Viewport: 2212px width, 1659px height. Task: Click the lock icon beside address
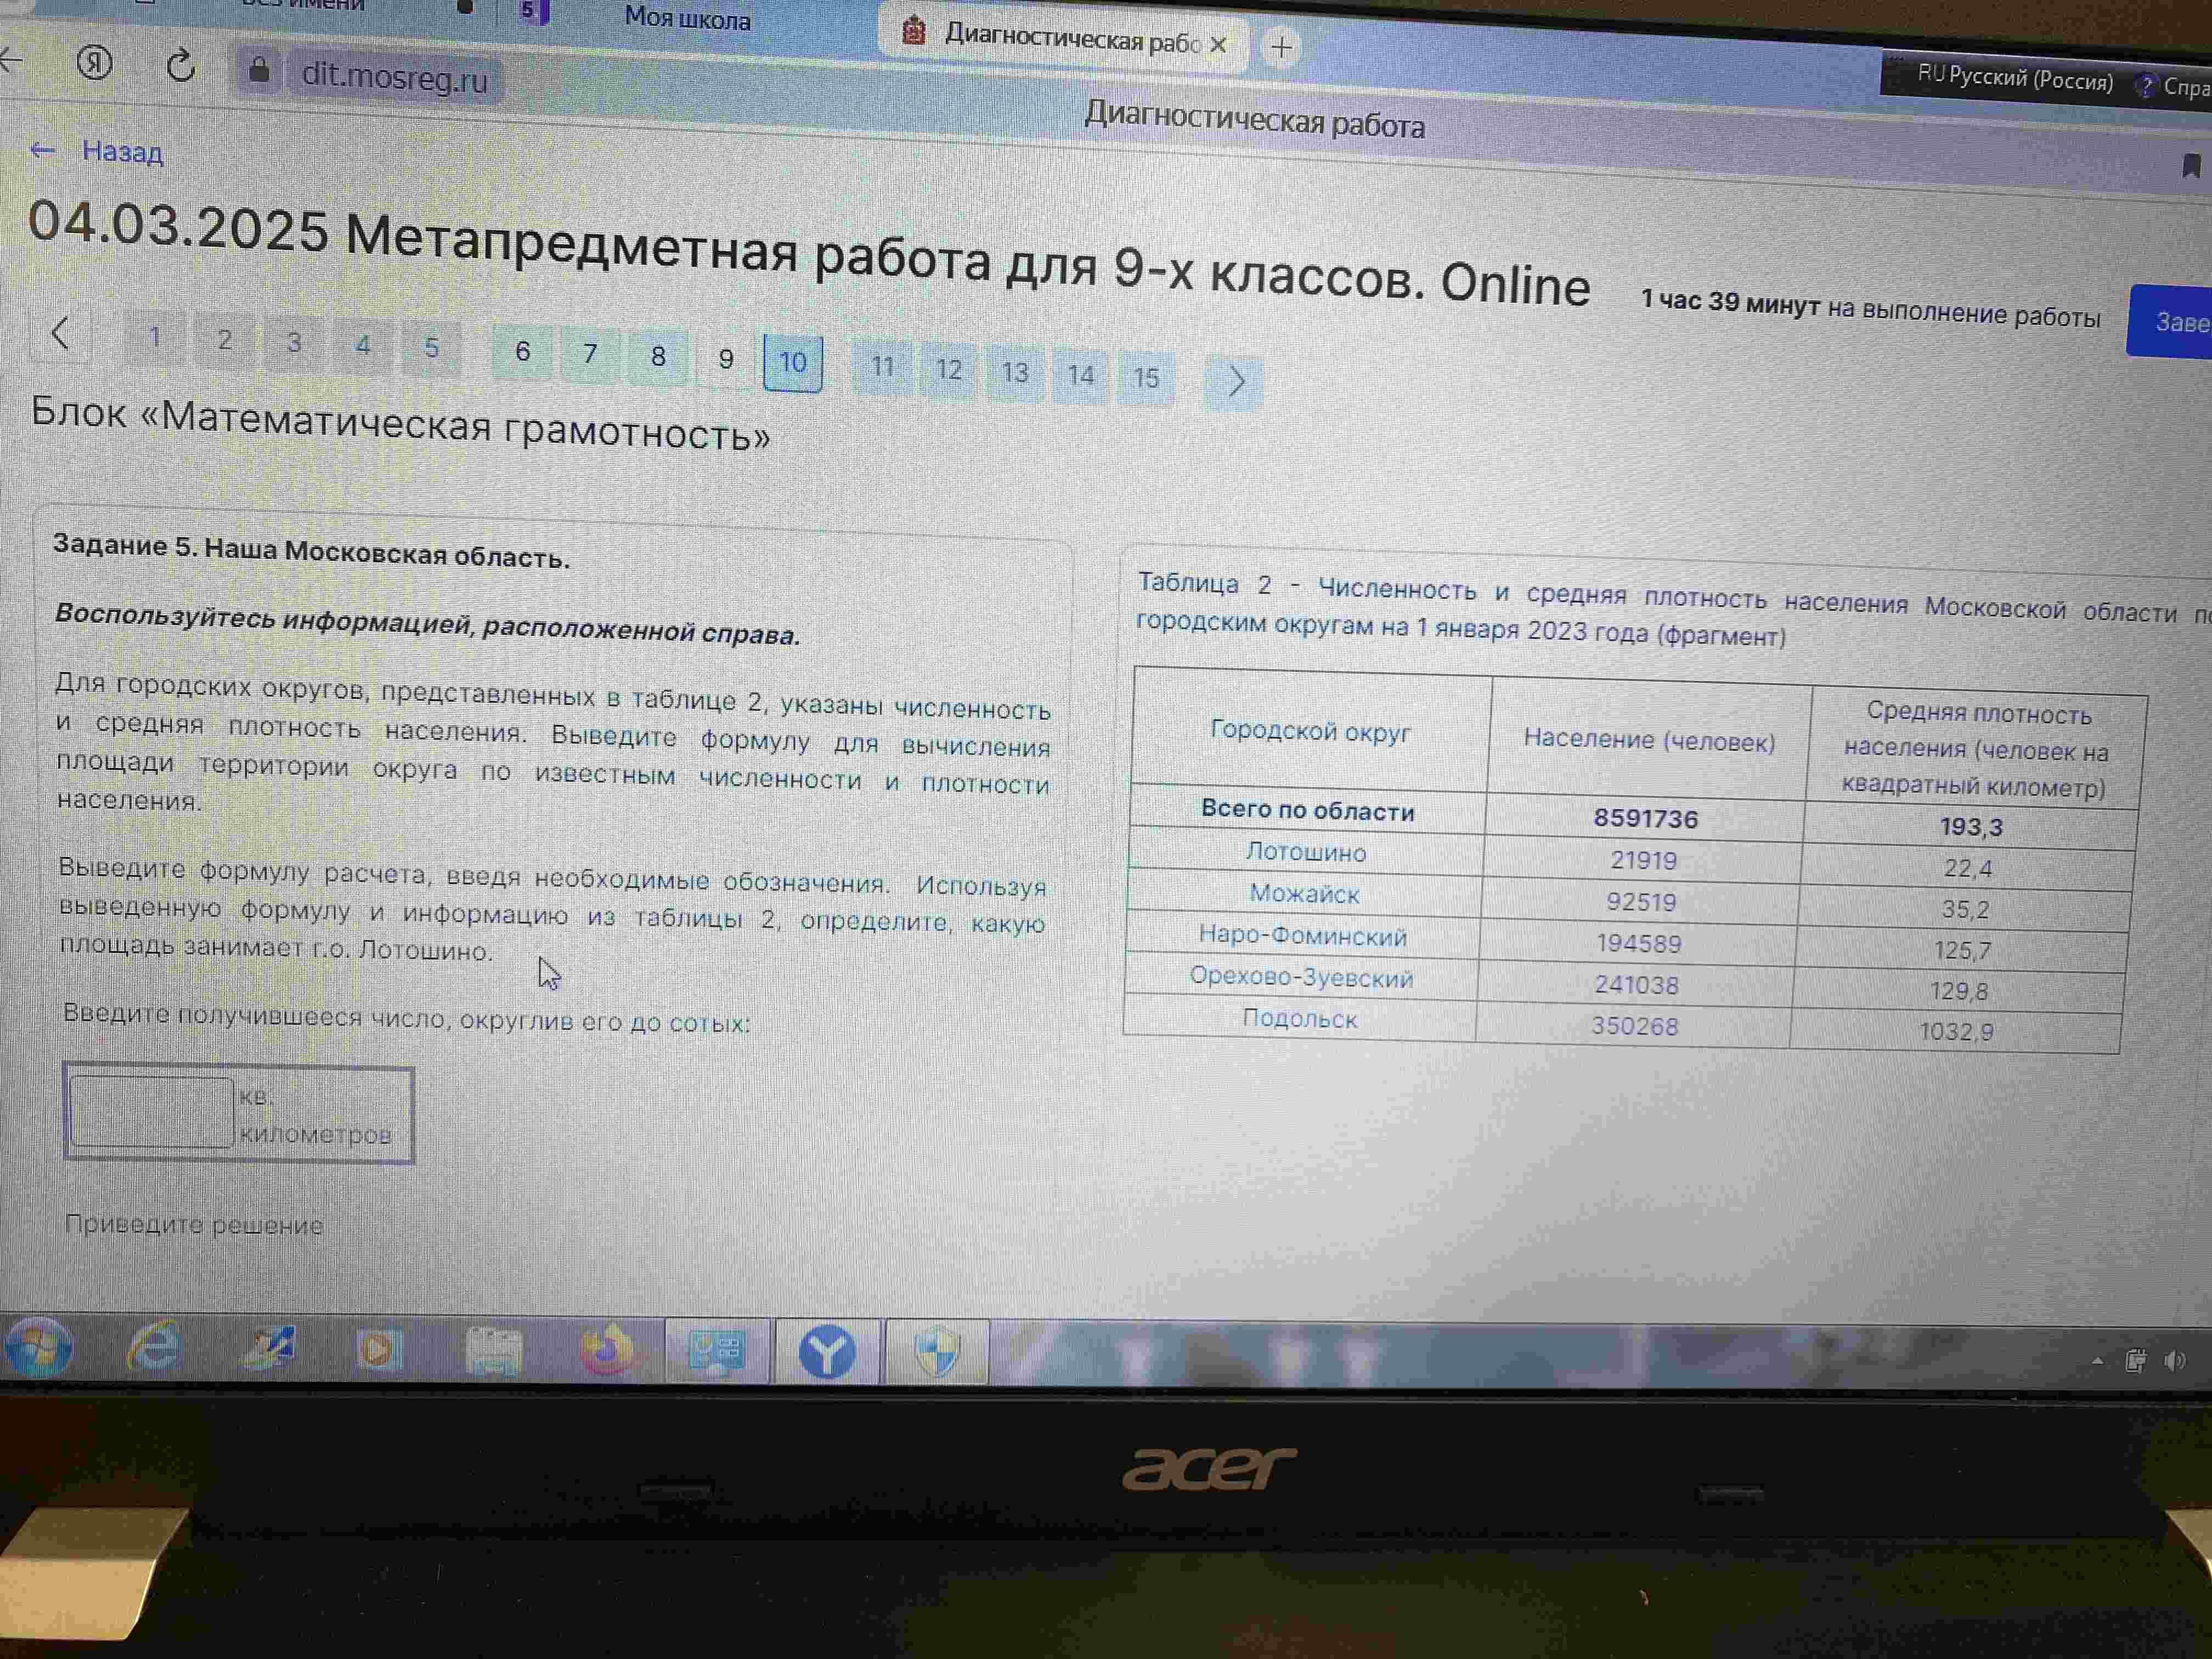(259, 69)
